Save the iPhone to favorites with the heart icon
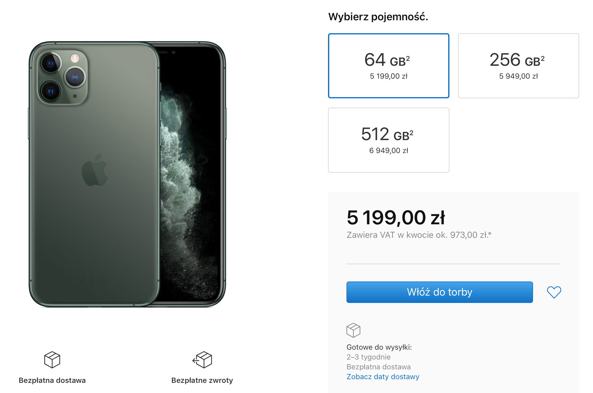This screenshot has height=393, width=593. (x=554, y=292)
